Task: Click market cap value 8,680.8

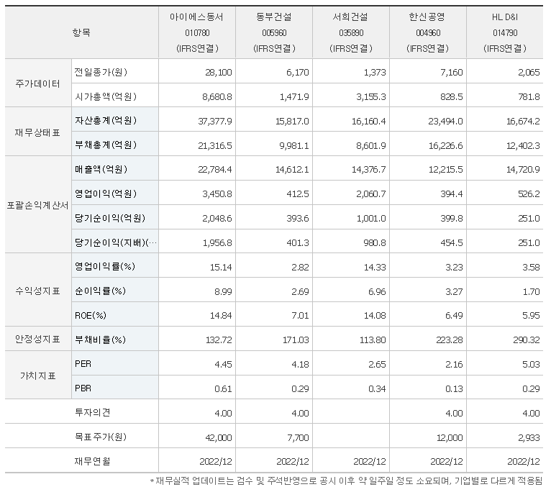Action: coord(217,96)
